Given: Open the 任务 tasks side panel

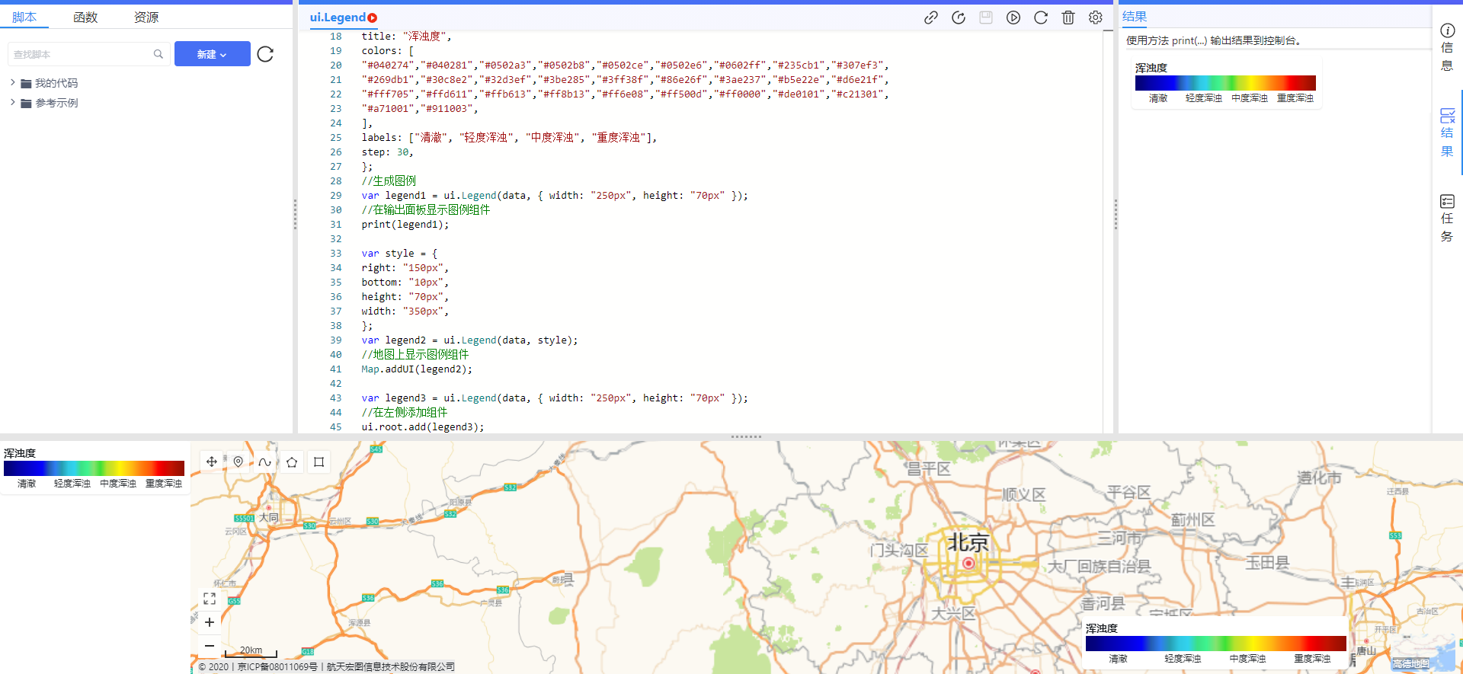Looking at the screenshot, I should click(x=1447, y=218).
